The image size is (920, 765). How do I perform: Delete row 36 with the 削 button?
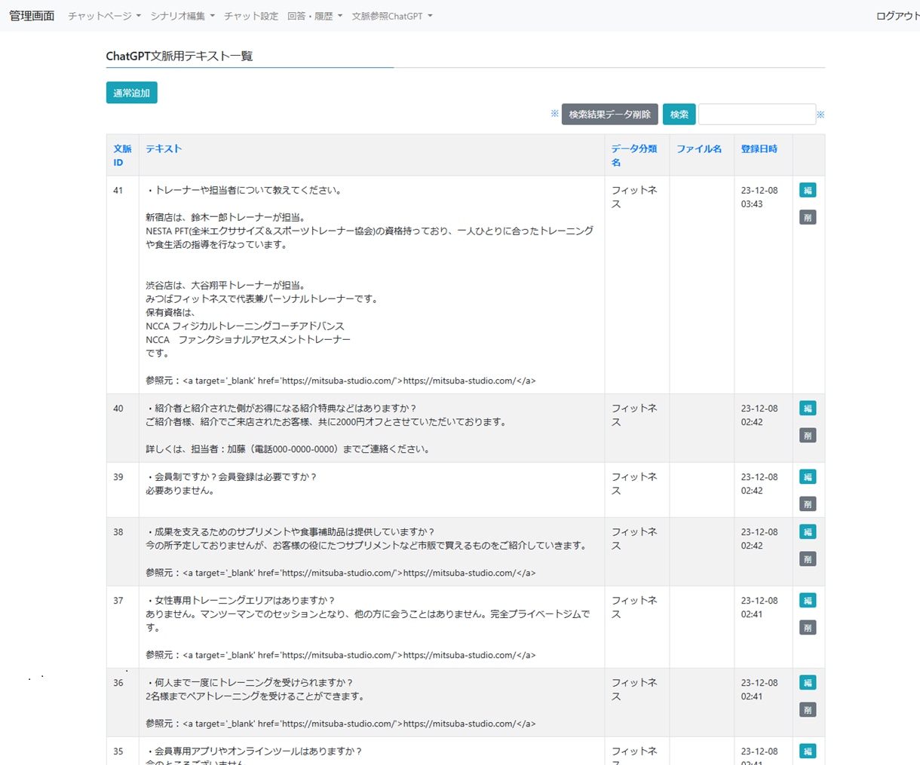point(808,710)
